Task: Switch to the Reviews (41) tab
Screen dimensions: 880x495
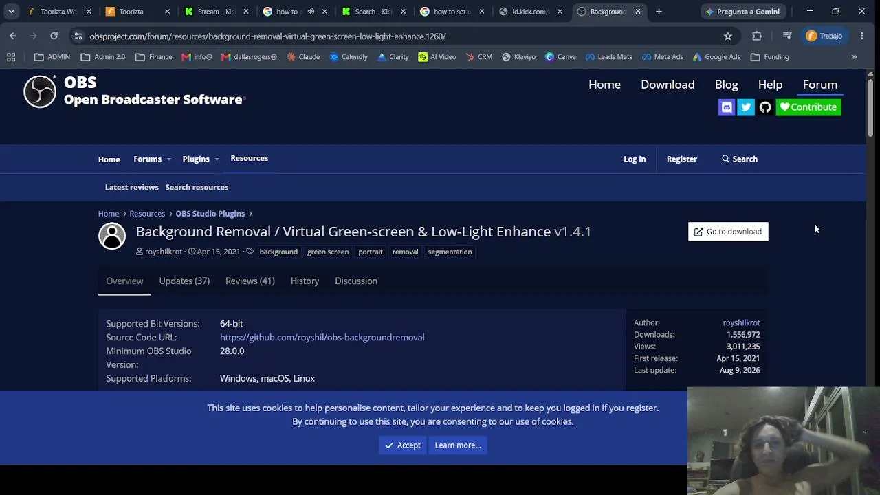Action: tap(250, 280)
